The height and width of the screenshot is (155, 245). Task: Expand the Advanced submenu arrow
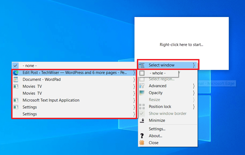[x=194, y=86]
